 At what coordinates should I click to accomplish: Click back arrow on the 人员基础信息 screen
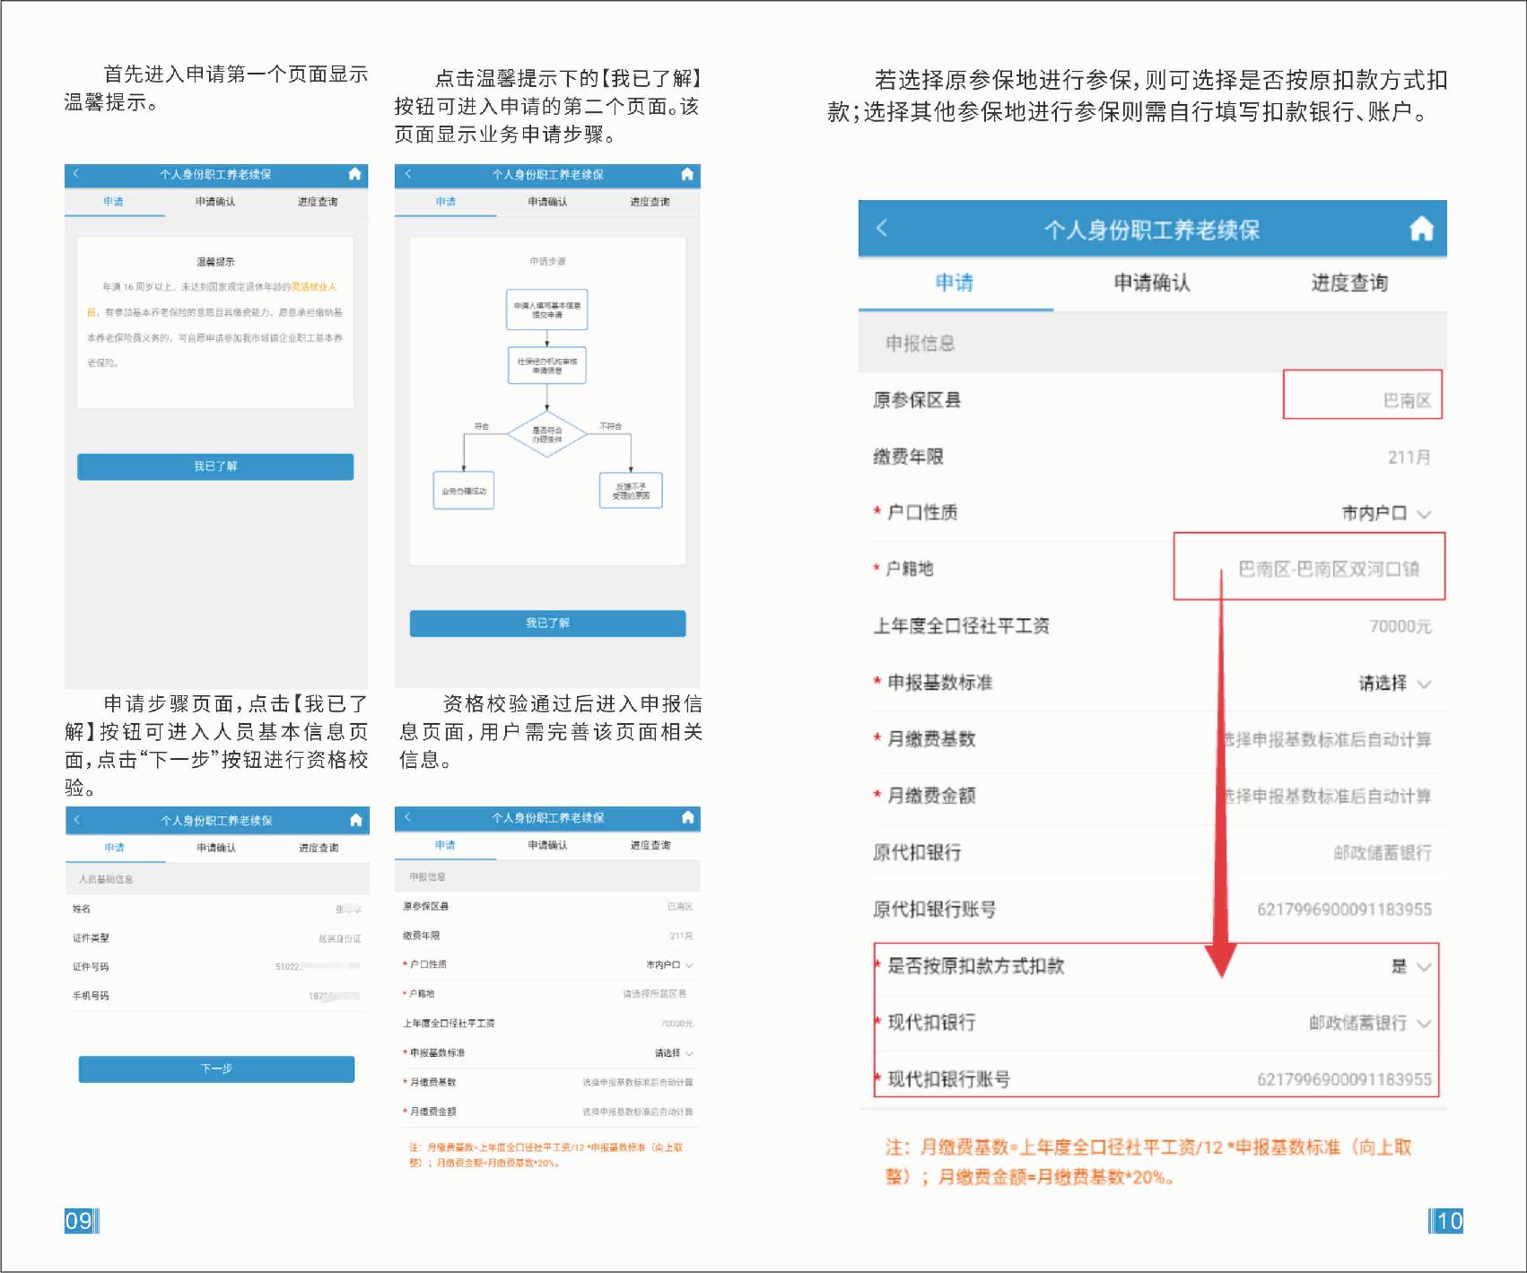(77, 820)
